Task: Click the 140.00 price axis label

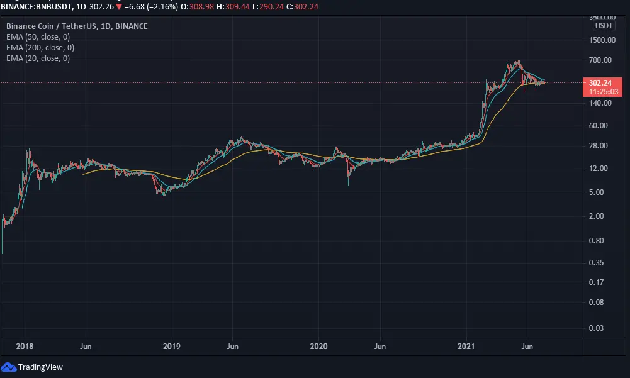Action: pos(600,103)
